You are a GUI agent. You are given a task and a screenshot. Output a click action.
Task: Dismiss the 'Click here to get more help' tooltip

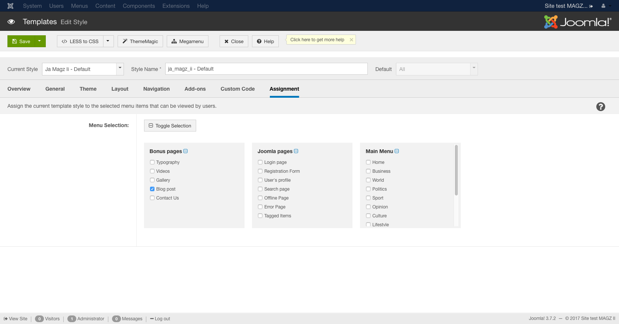[351, 40]
